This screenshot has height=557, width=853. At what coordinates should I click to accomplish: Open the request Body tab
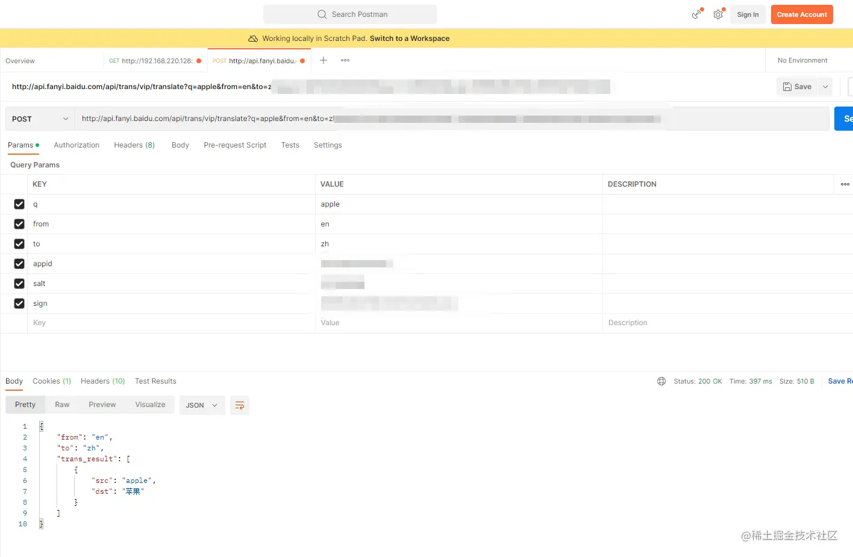click(180, 145)
